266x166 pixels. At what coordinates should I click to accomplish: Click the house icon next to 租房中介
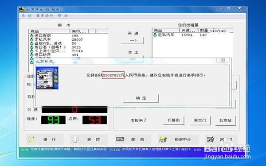(x=163, y=139)
